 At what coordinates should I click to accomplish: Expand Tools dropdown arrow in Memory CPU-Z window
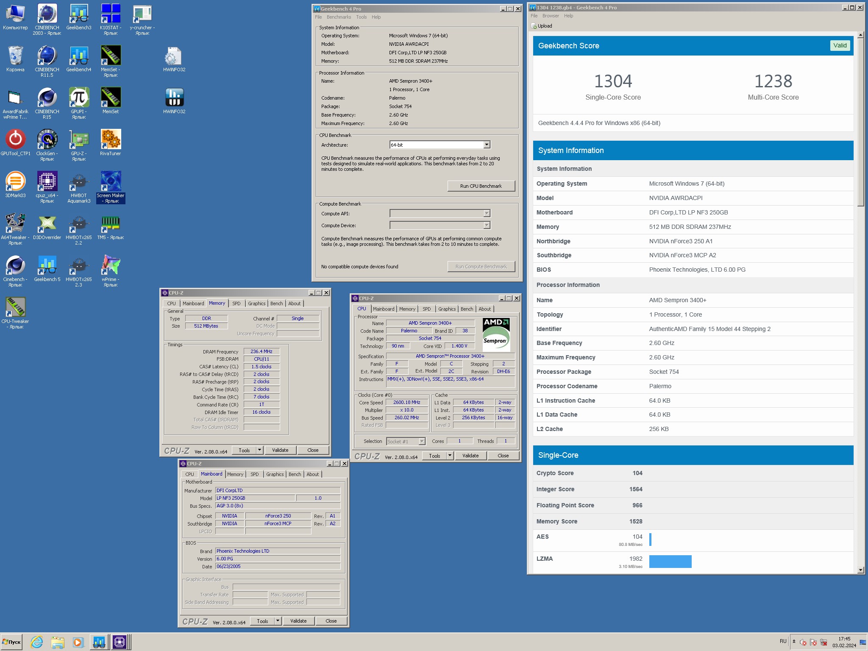click(x=260, y=450)
